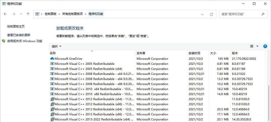Click the 程序和功能 title bar icon
This screenshot has width=271, height=122.
(4, 4)
